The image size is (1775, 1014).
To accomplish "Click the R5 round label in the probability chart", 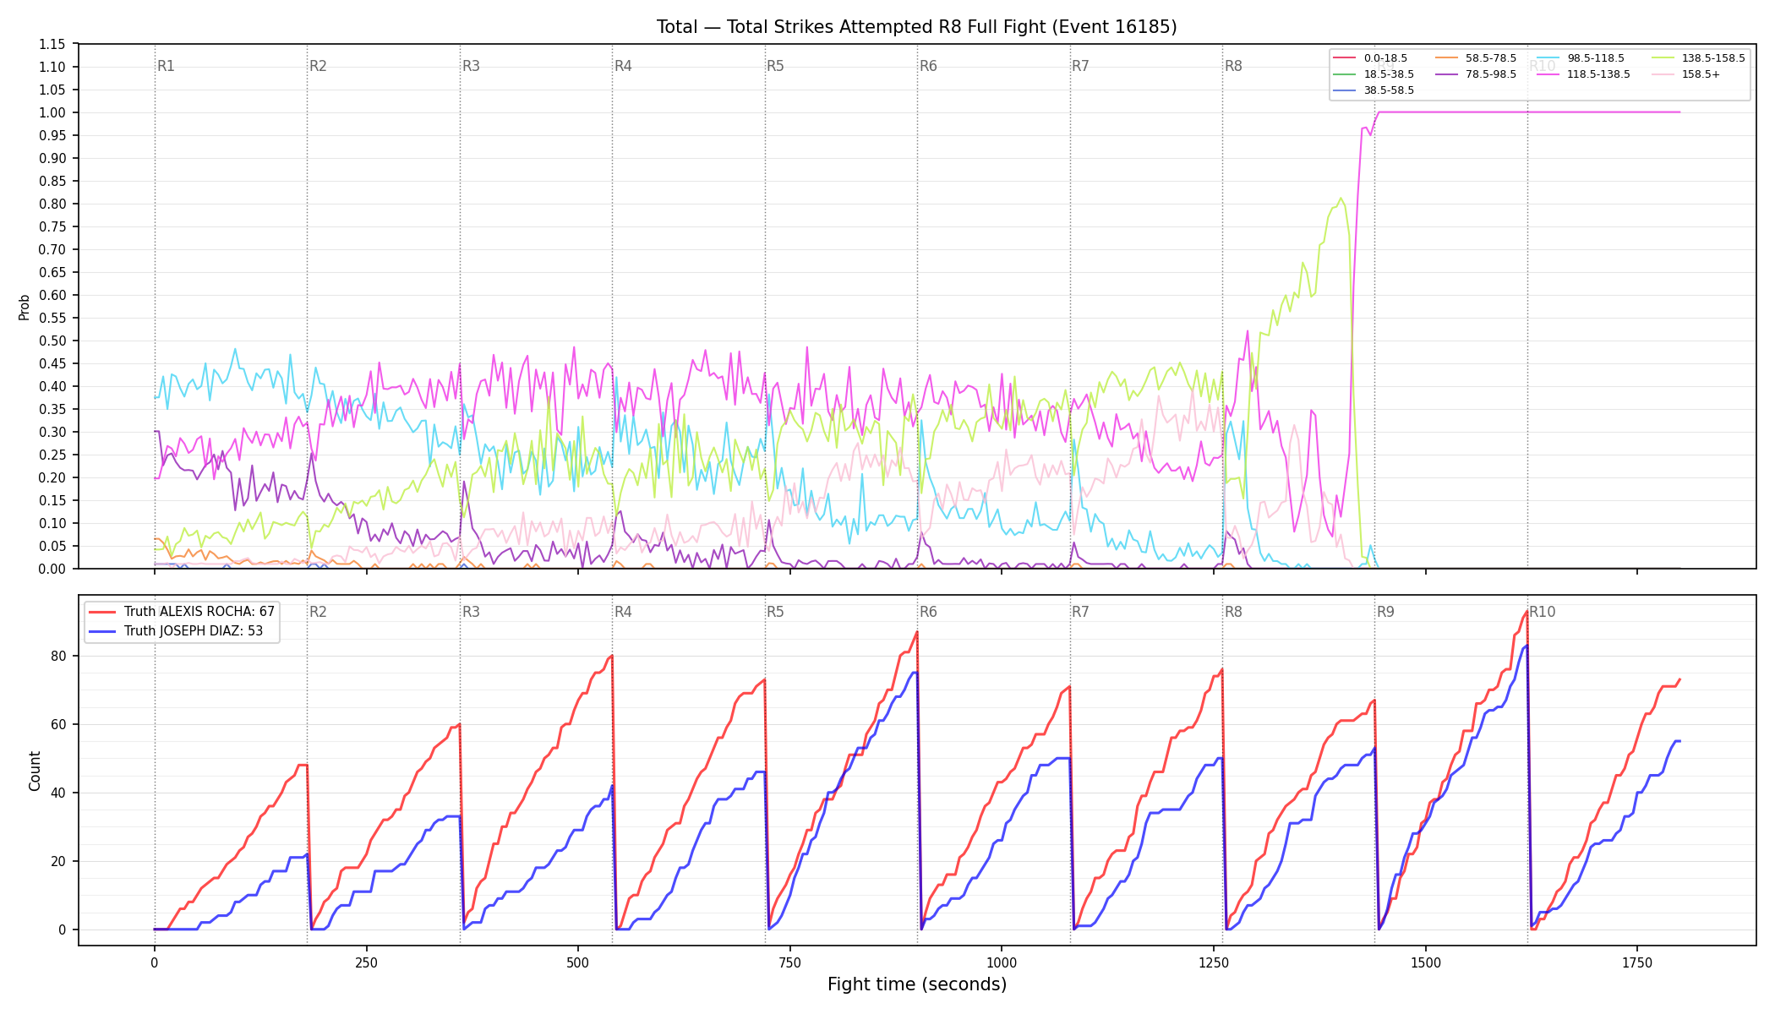I will (x=775, y=66).
